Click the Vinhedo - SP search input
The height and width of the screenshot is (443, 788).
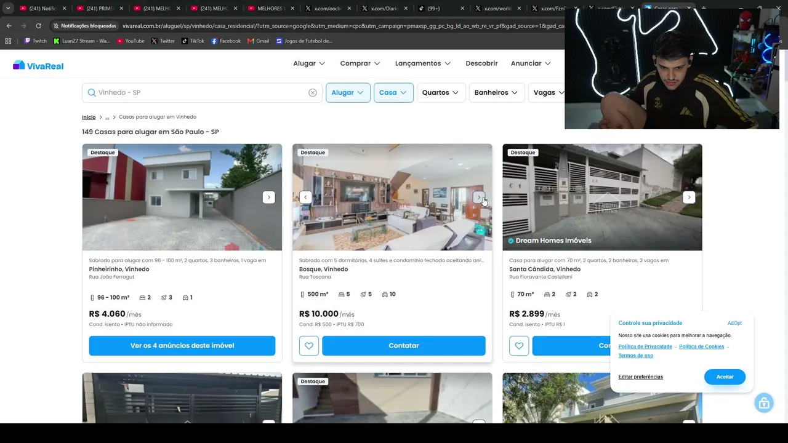pos(202,92)
